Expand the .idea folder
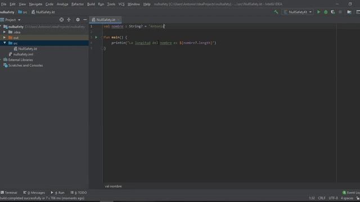 coord(4,32)
